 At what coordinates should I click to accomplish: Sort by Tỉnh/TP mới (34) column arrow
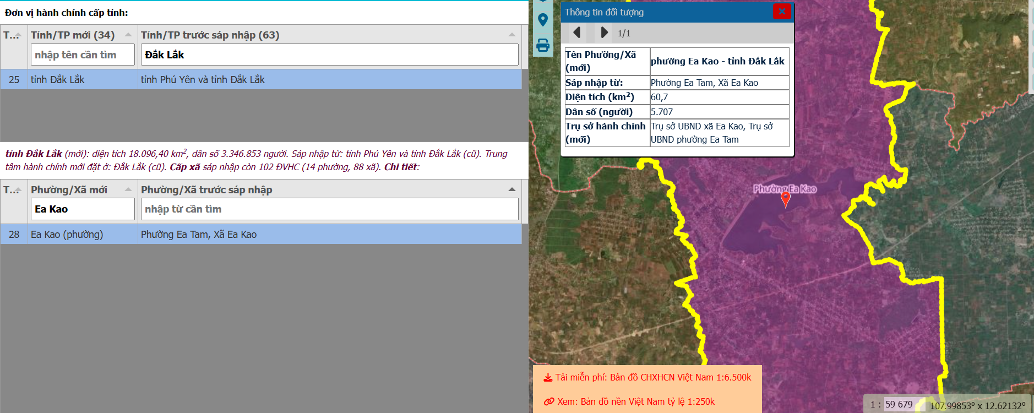128,35
